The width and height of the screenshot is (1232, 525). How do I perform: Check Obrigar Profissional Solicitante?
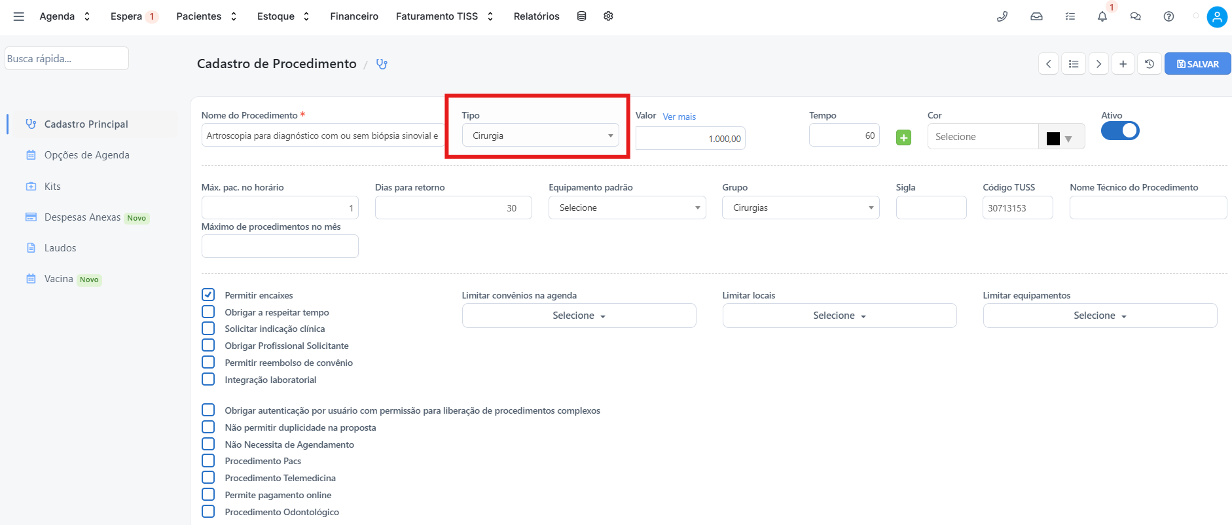click(208, 346)
